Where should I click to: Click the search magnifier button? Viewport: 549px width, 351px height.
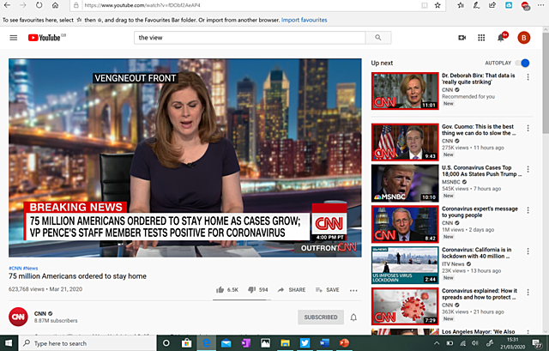[378, 38]
